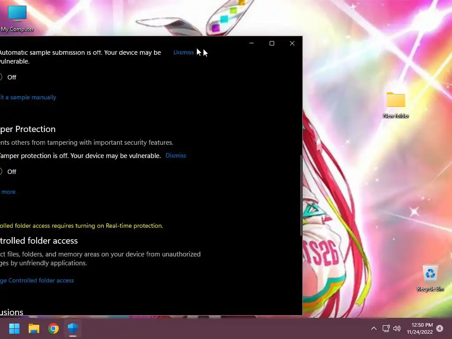Close the Windows Security window
Image resolution: width=452 pixels, height=339 pixels.
(x=292, y=43)
